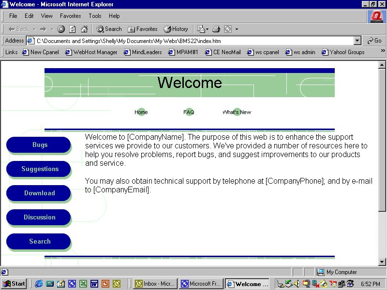Click the volume speaker tray icon
The width and height of the screenshot is (387, 290).
pos(297,284)
